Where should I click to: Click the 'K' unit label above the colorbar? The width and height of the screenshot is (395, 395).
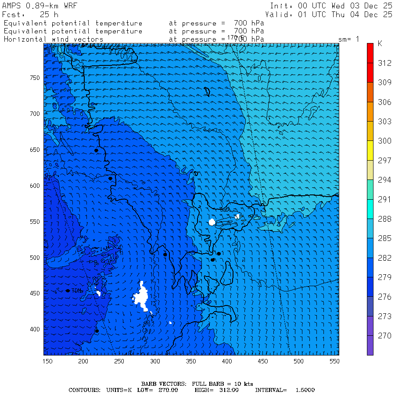click(380, 43)
